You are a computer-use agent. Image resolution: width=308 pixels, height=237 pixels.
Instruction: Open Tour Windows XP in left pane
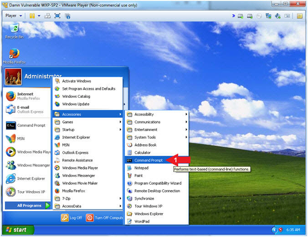(27, 192)
